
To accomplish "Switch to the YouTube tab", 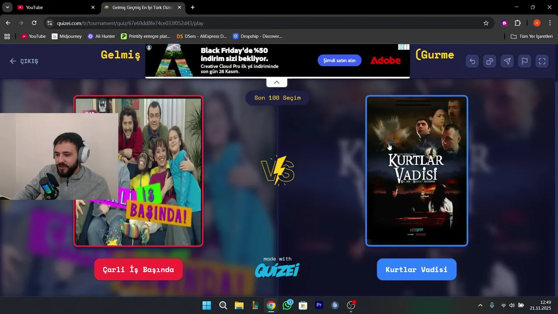I will click(56, 7).
